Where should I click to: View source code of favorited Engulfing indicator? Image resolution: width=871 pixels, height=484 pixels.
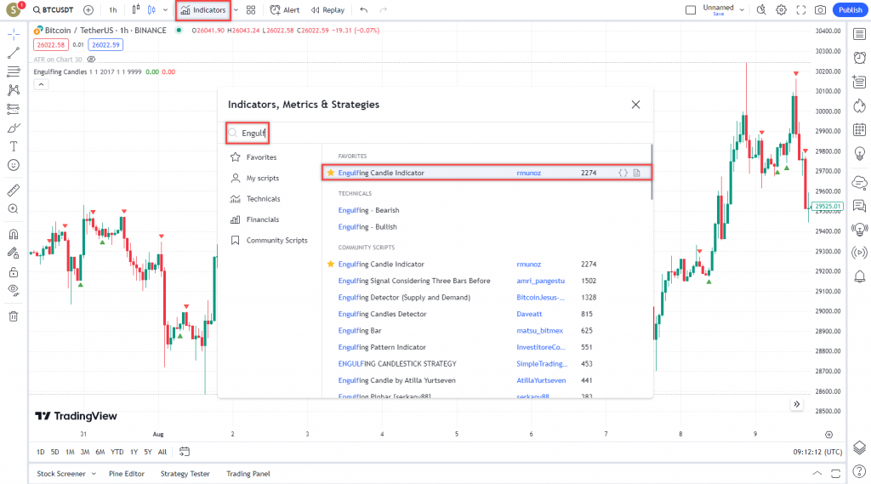tap(623, 173)
